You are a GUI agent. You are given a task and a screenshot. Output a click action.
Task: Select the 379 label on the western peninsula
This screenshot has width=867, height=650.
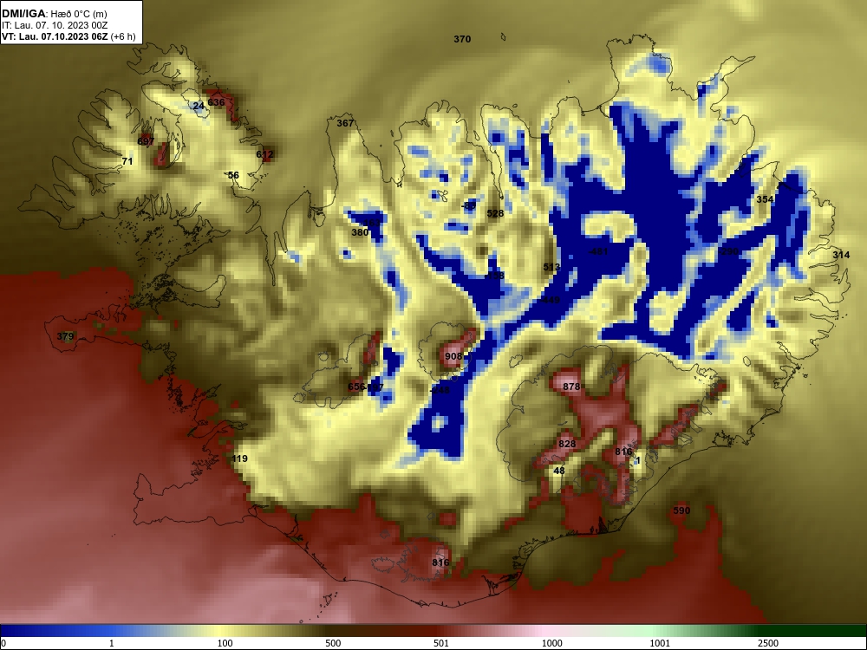65,336
